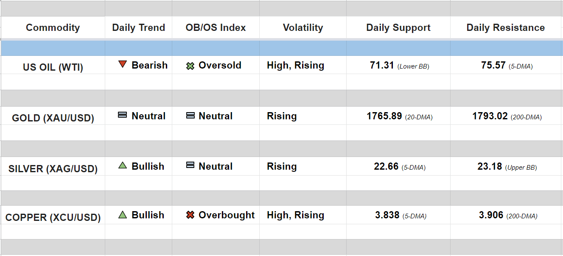Click the green bullish up-triangle for Silver
Image resolution: width=563 pixels, height=256 pixels.
[123, 165]
